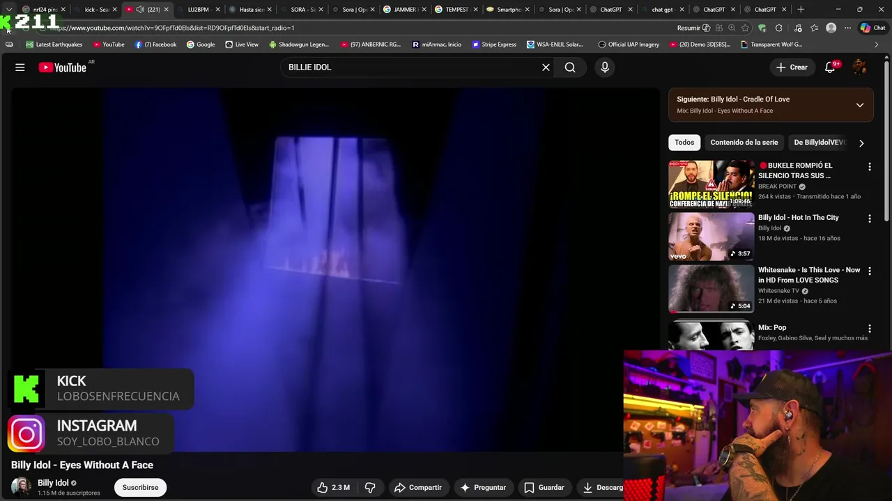892x501 pixels.
Task: Run search with the magnifier button
Action: pyautogui.click(x=570, y=67)
